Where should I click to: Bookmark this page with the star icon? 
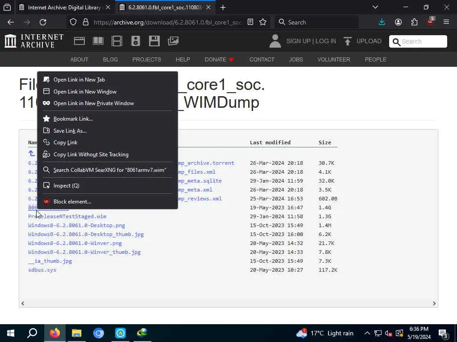coord(263,22)
